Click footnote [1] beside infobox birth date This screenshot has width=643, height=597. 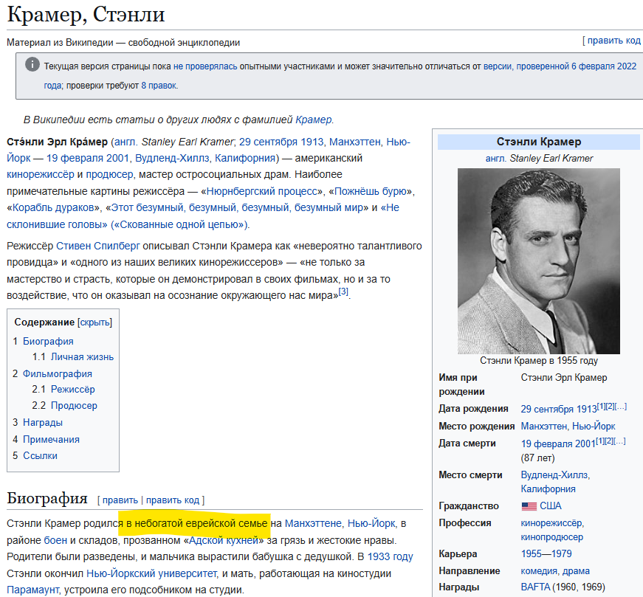pos(601,406)
